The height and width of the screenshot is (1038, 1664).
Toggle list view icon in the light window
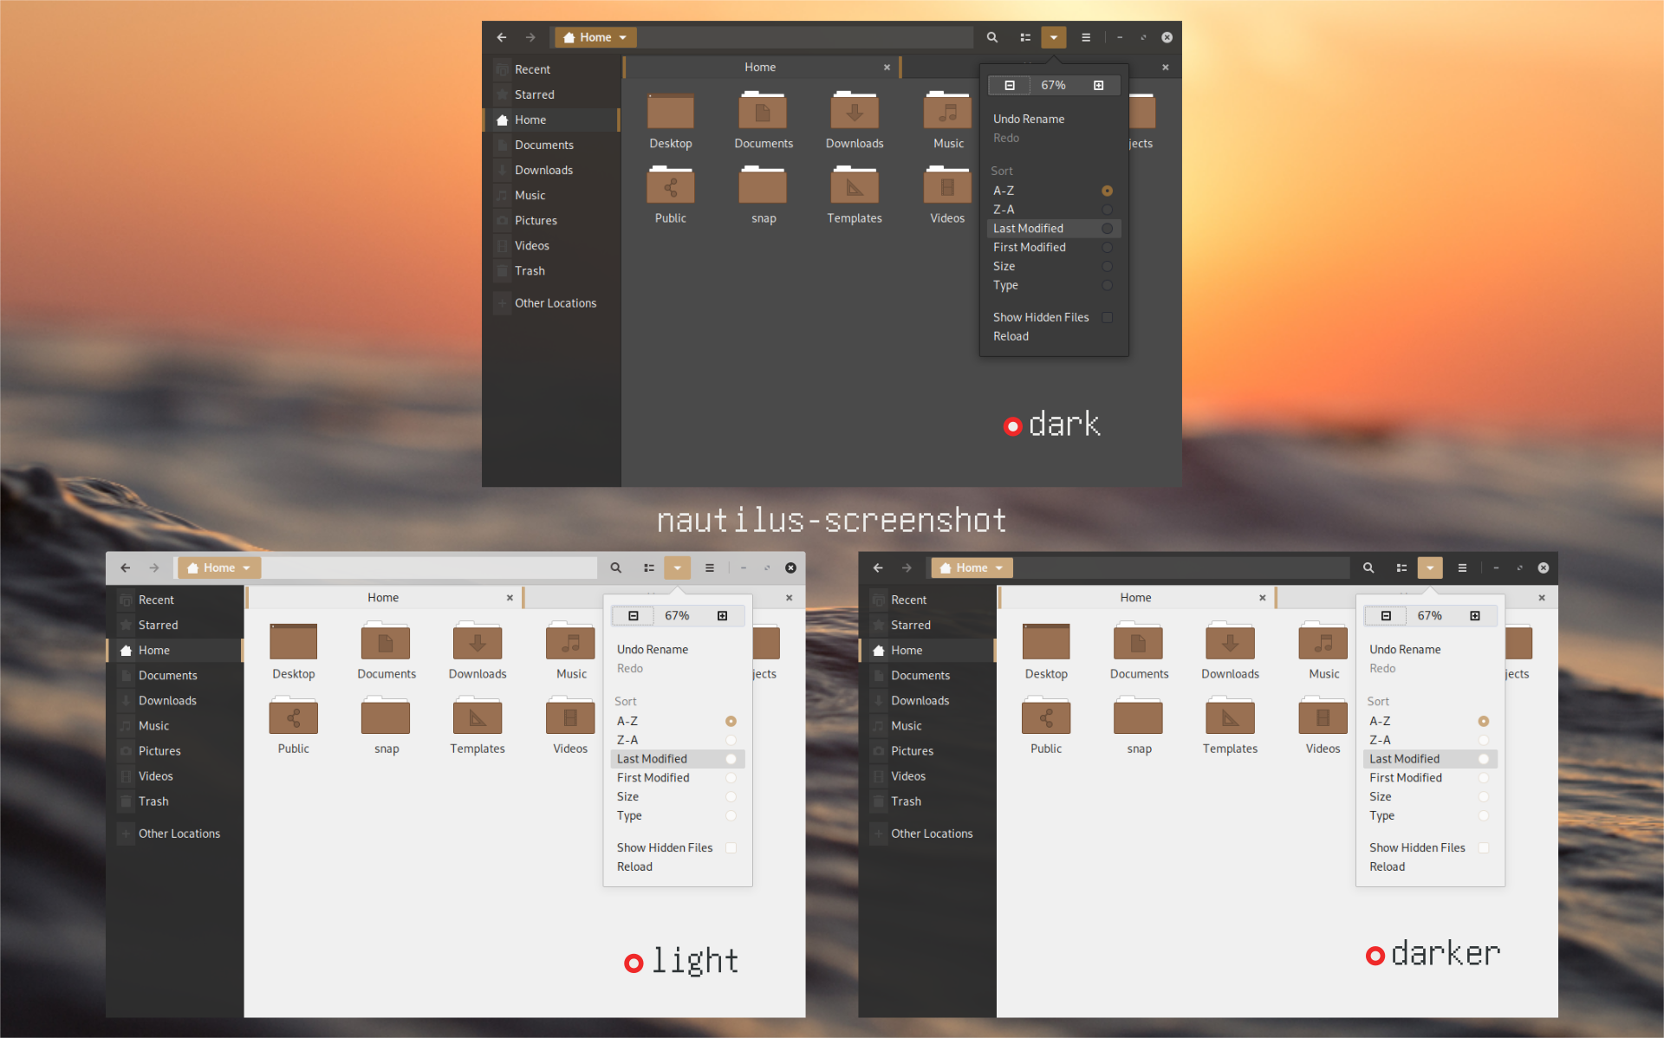point(648,568)
